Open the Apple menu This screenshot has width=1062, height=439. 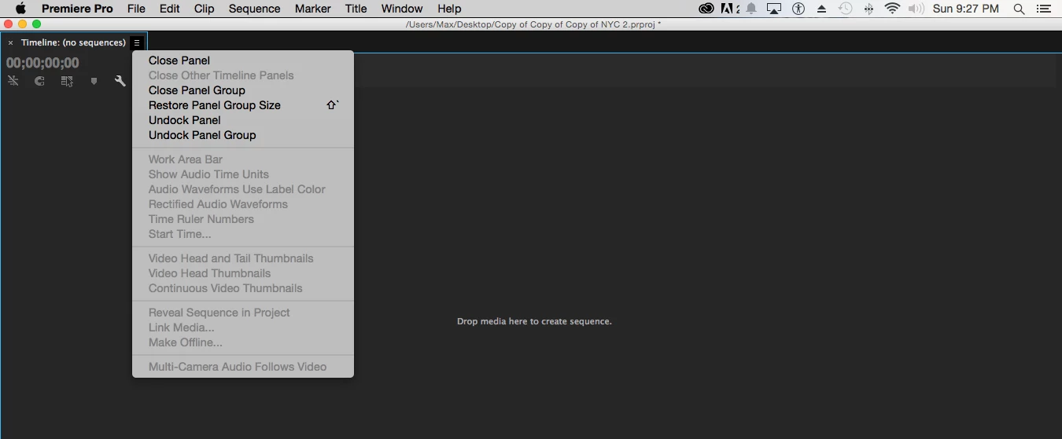[21, 9]
